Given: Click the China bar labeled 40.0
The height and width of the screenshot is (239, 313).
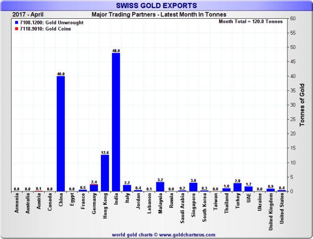Looking at the screenshot, I should click(61, 134).
